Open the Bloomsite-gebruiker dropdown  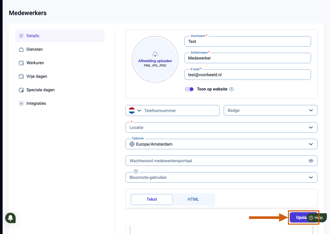(x=221, y=177)
